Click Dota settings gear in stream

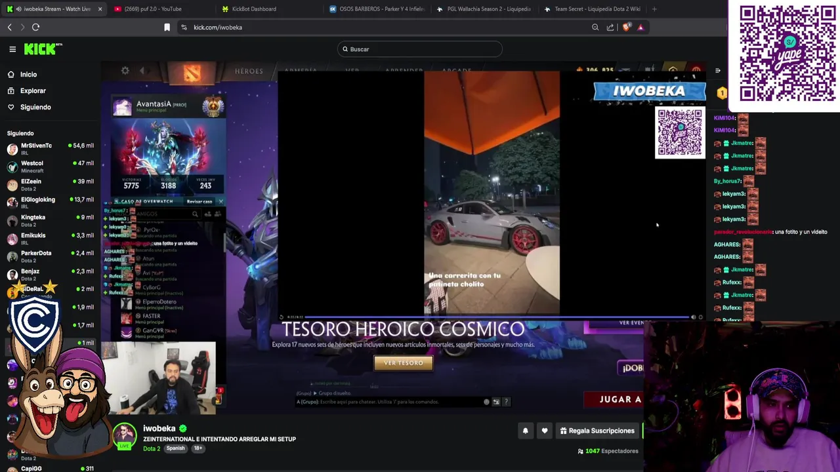(x=125, y=71)
